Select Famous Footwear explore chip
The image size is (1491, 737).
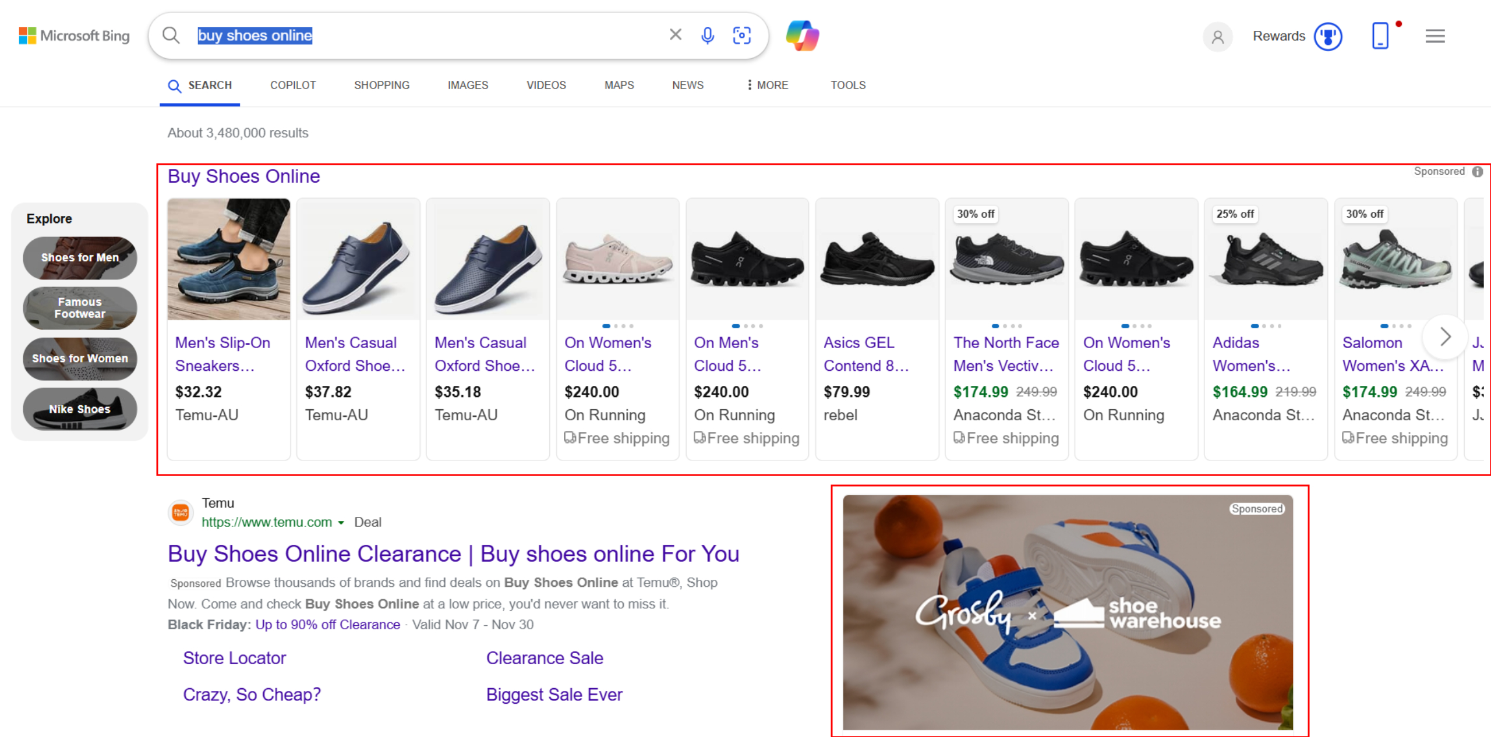tap(80, 308)
